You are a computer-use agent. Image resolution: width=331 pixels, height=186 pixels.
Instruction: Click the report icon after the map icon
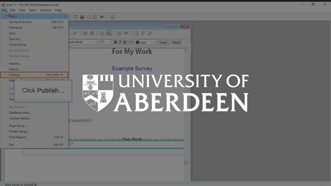[x=113, y=17]
